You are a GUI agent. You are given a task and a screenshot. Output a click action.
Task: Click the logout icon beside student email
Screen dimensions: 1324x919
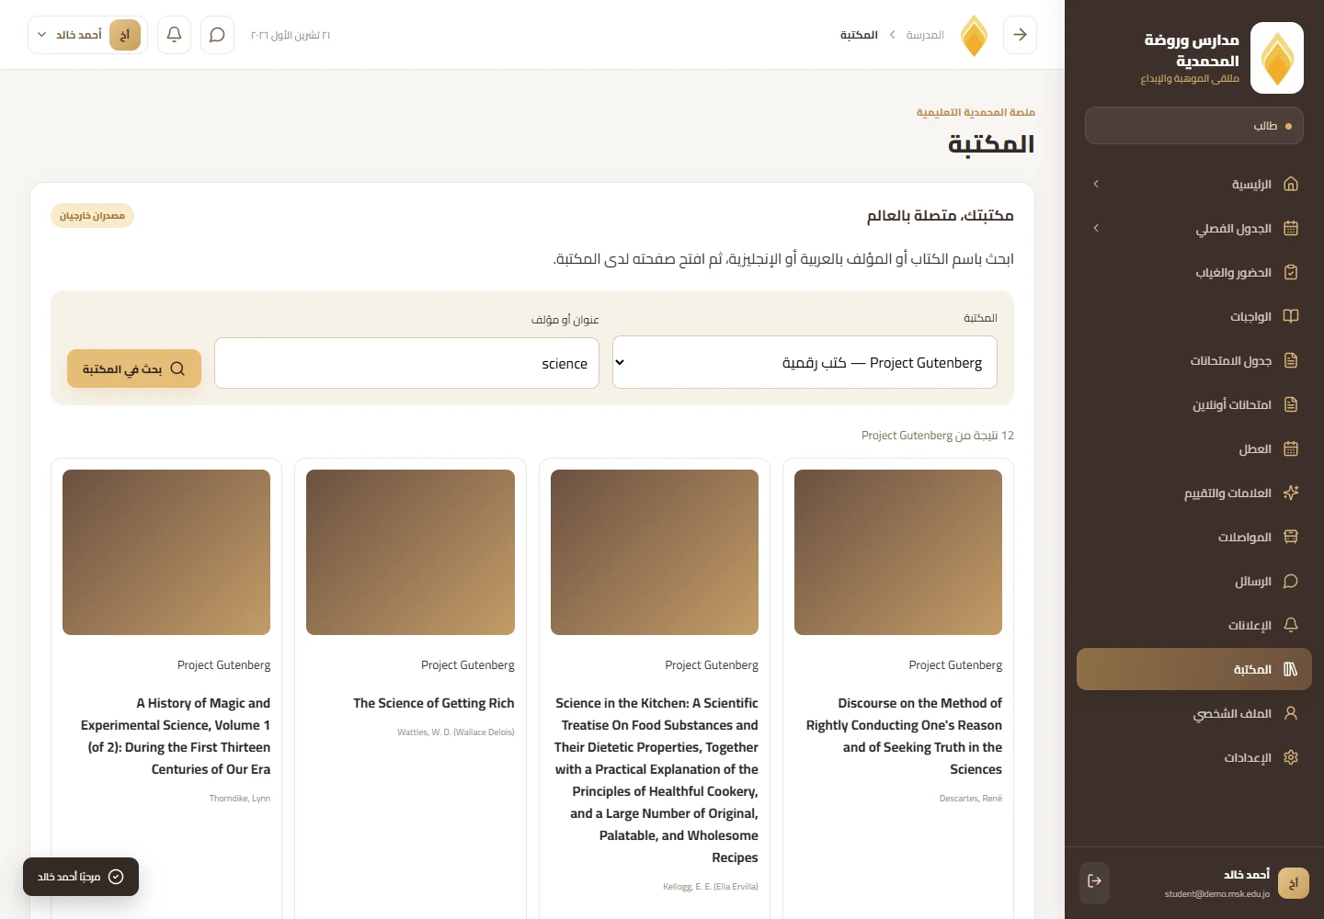(1094, 881)
